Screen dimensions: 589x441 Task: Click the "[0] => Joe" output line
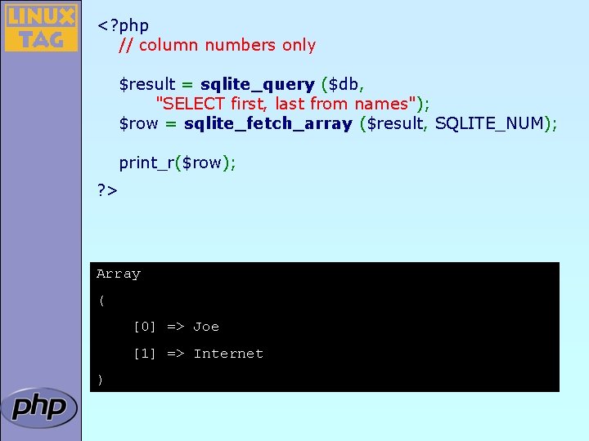pyautogui.click(x=177, y=327)
